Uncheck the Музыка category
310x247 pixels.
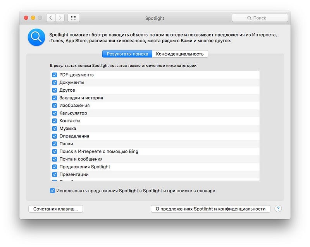pyautogui.click(x=55, y=129)
